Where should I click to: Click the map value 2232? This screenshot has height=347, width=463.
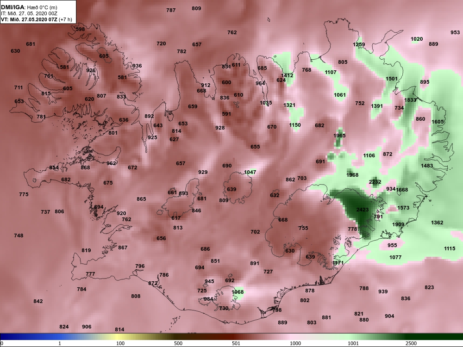(x=375, y=182)
